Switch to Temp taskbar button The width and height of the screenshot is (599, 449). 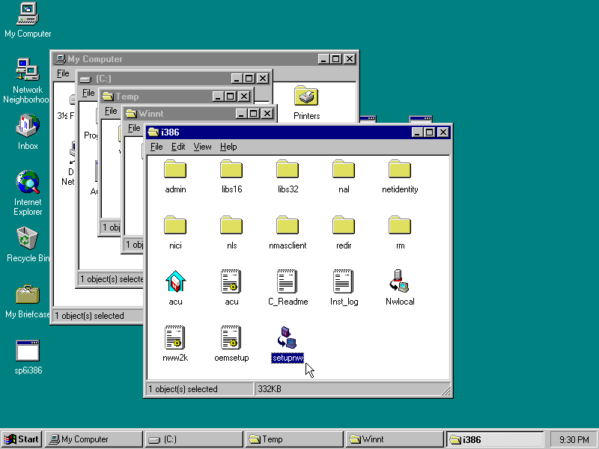(294, 439)
